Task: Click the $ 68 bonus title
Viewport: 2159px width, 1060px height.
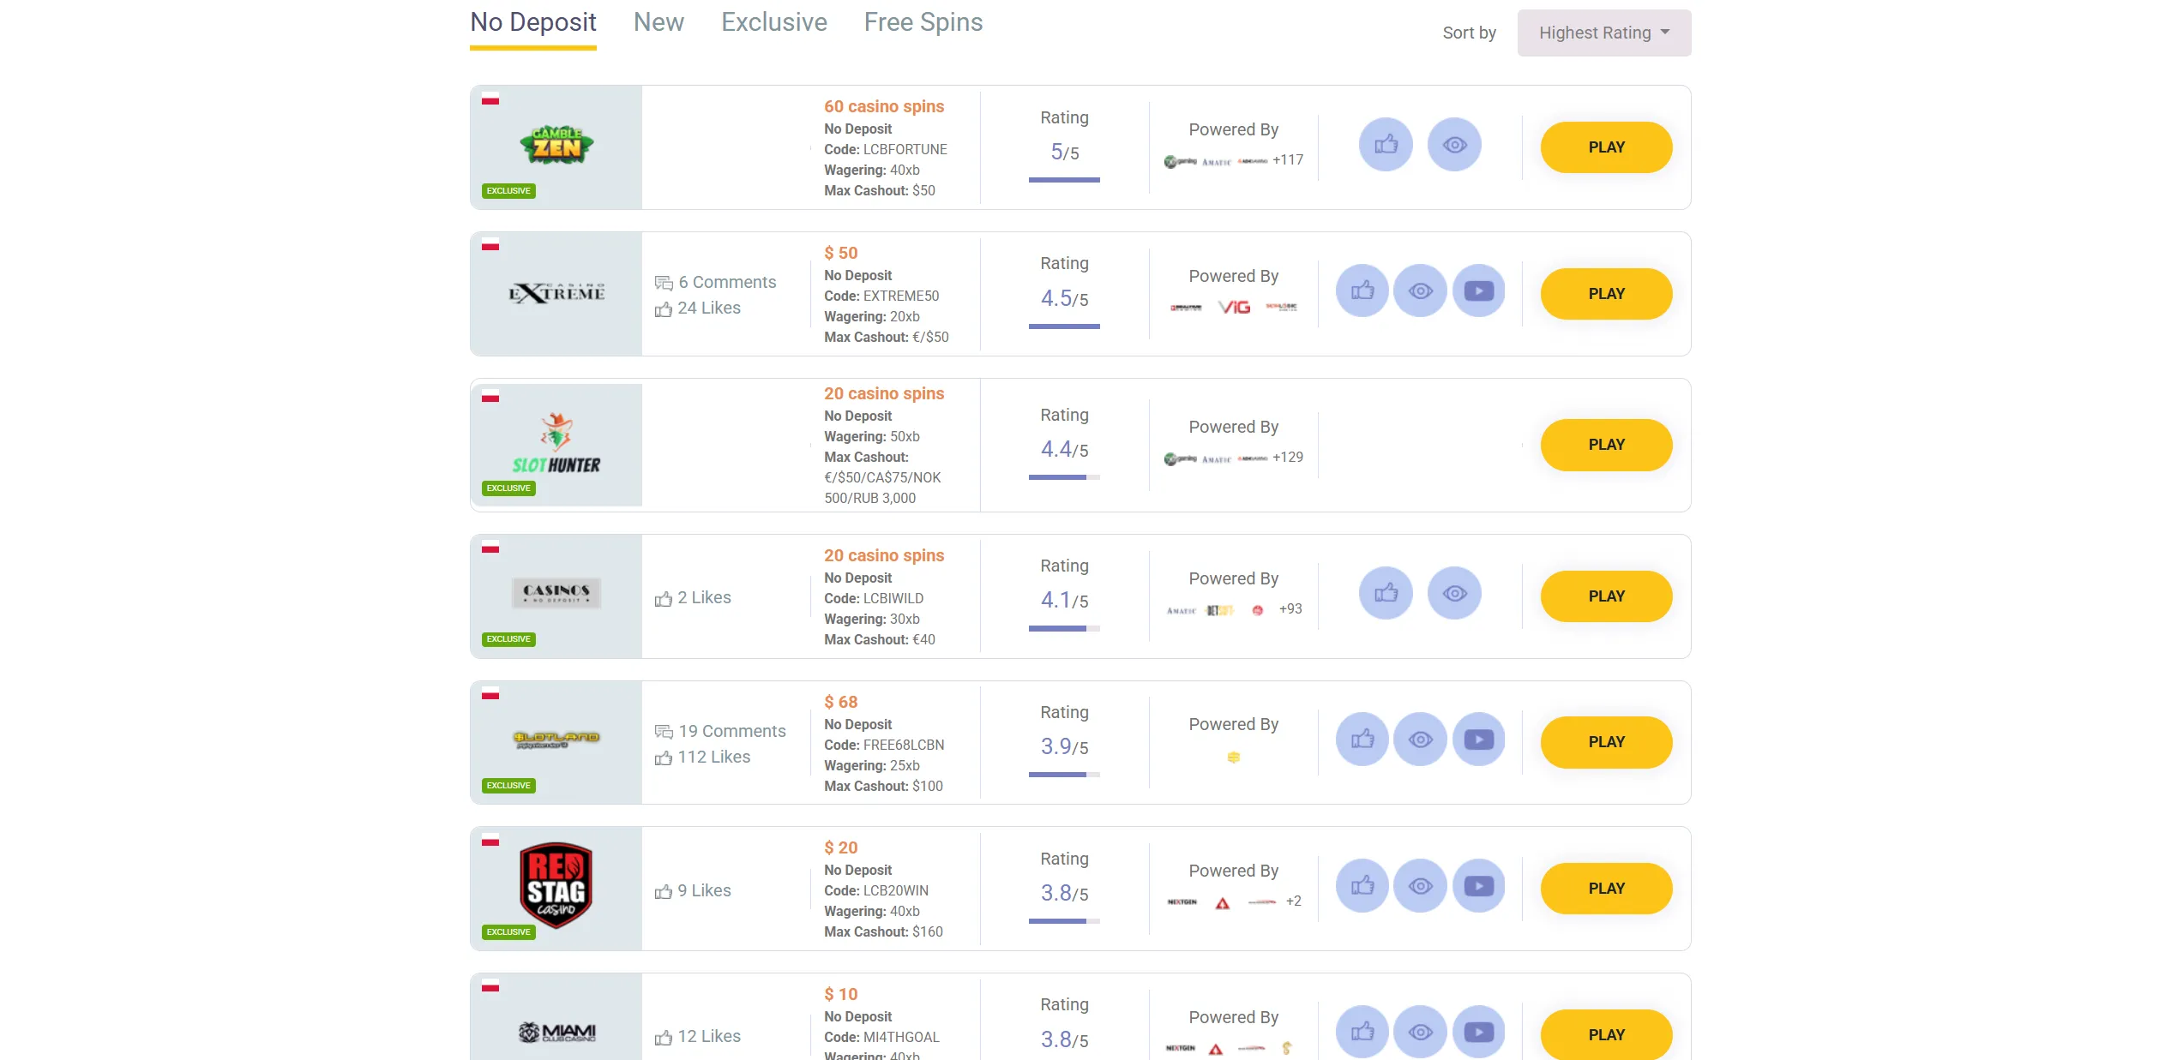Action: [x=840, y=702]
